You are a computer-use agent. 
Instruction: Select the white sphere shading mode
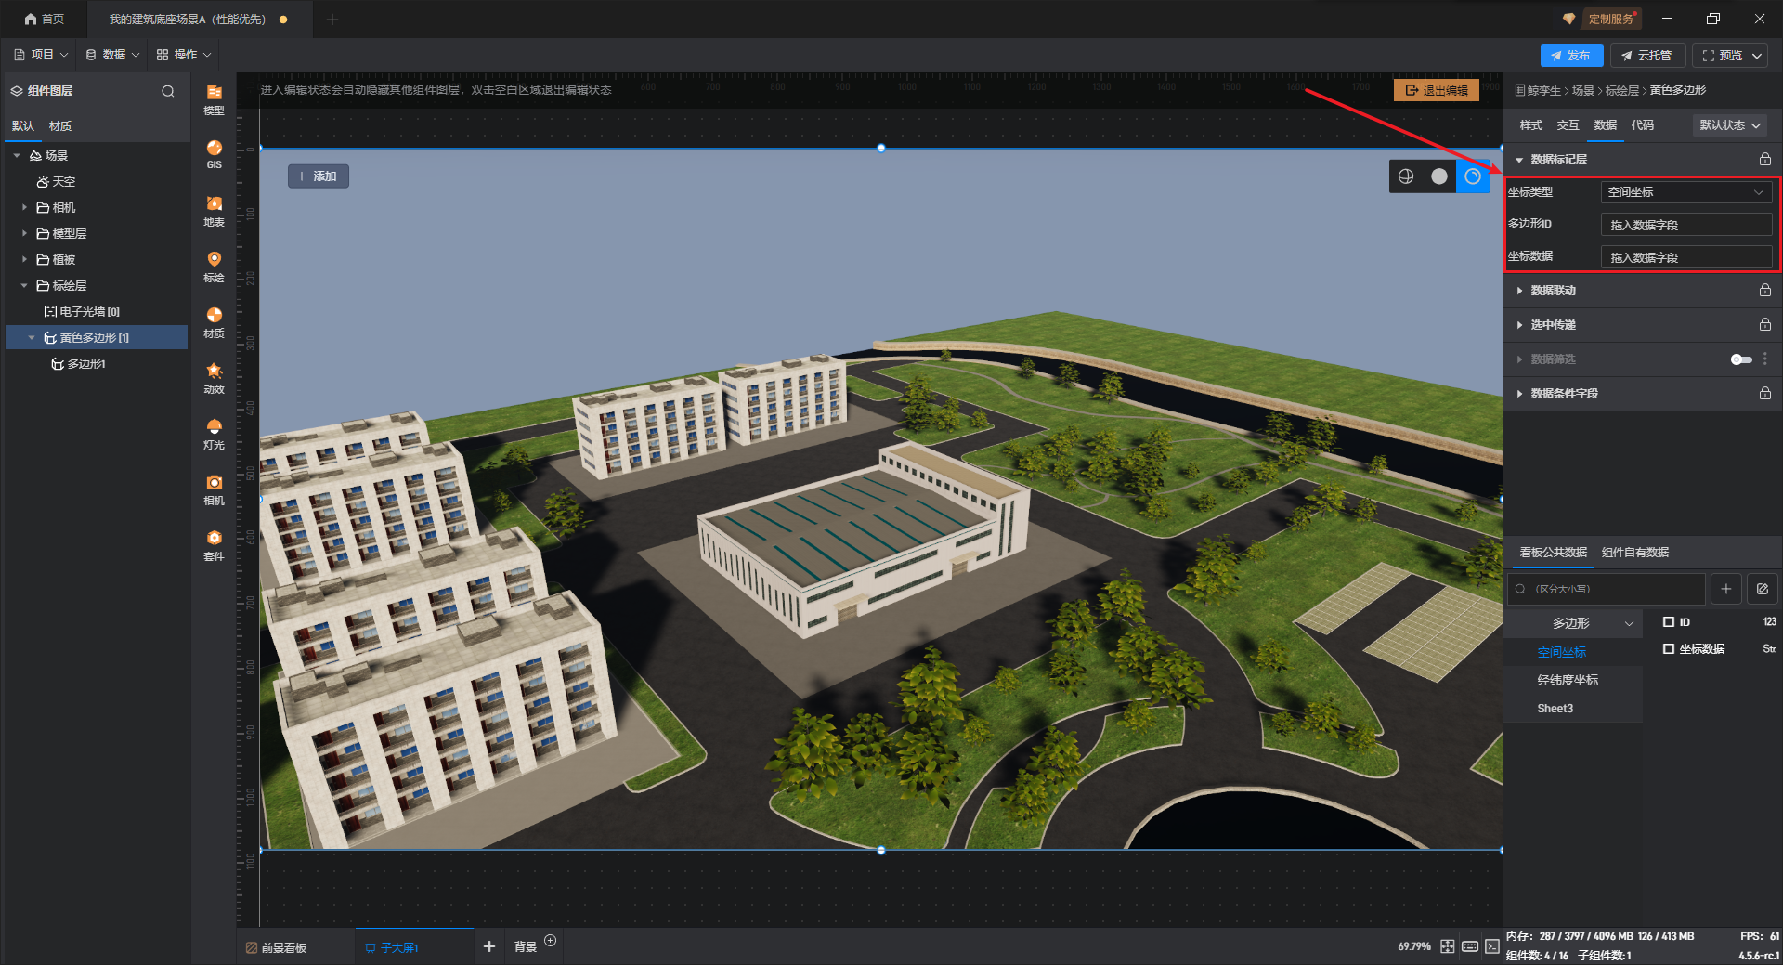point(1438,176)
